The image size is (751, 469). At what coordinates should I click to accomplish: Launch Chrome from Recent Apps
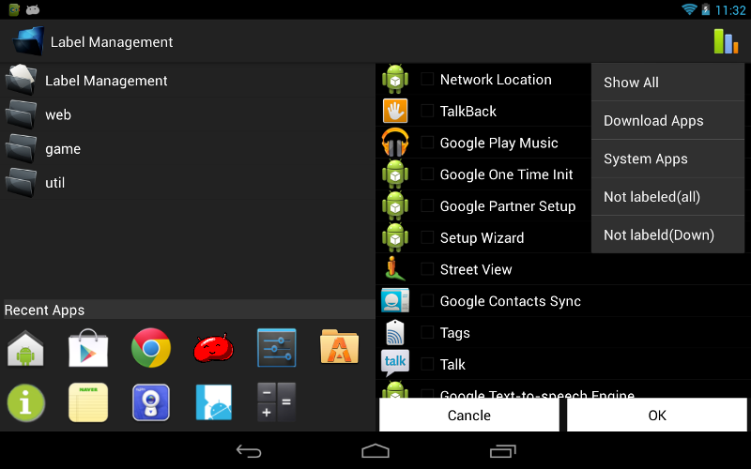(x=151, y=348)
